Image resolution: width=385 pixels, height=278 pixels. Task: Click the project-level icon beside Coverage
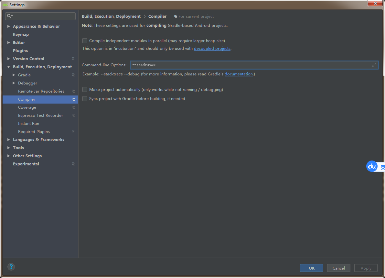73,107
